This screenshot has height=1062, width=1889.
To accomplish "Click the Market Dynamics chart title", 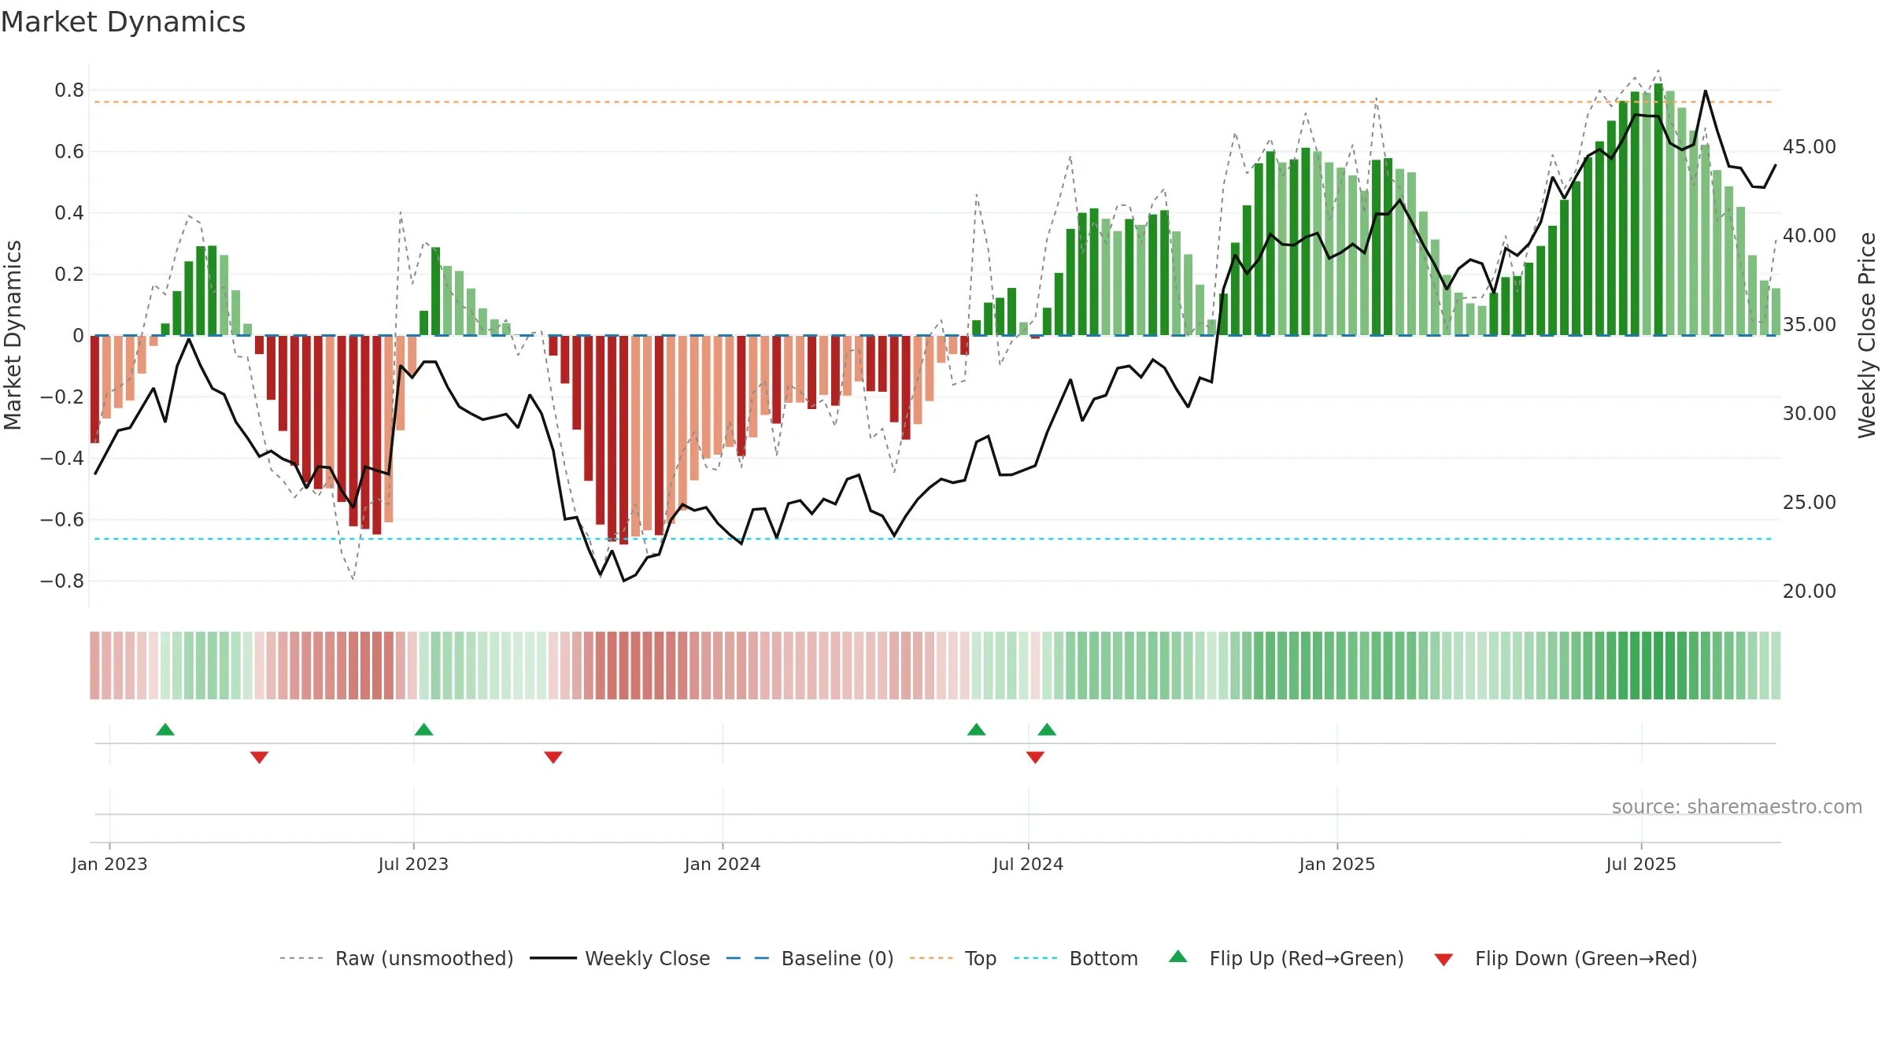I will (123, 22).
